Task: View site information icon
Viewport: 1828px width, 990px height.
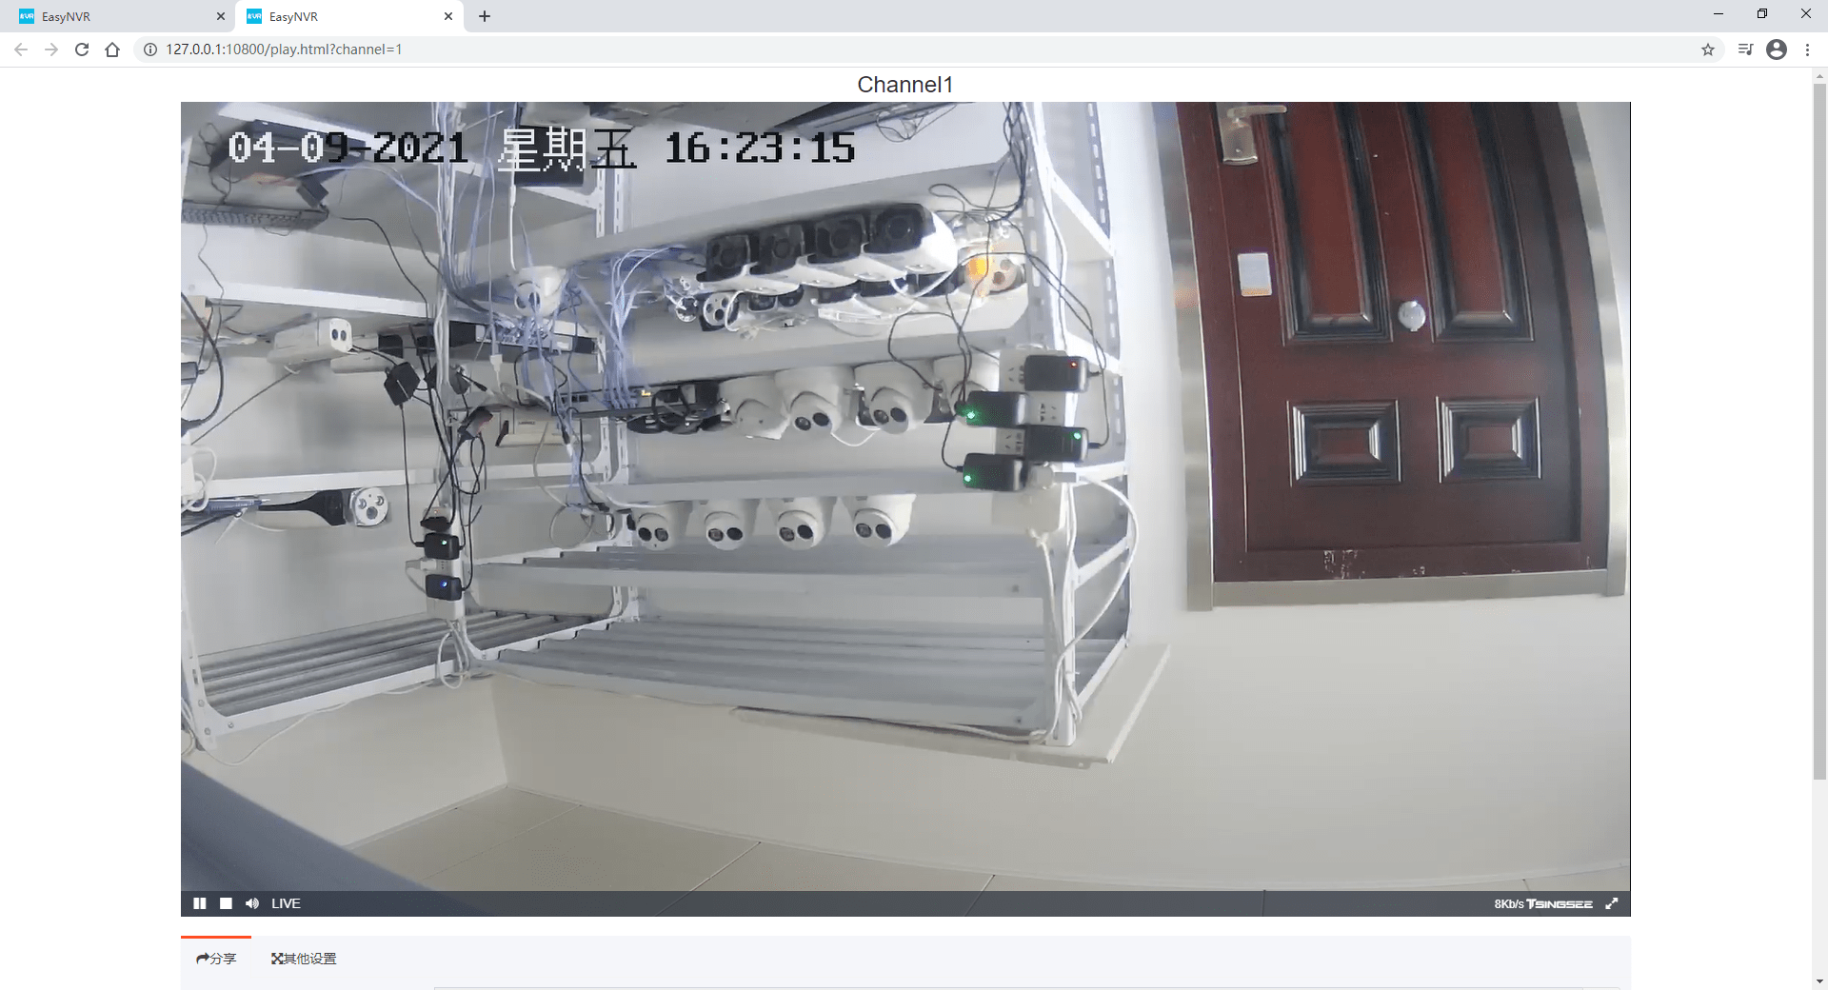Action: tap(149, 49)
